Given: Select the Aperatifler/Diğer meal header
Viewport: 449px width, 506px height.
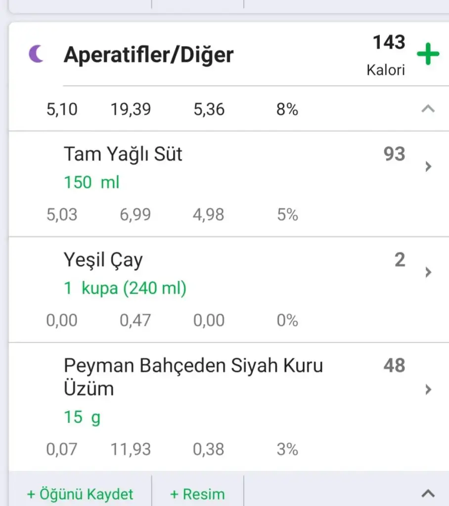Looking at the screenshot, I should pos(148,54).
